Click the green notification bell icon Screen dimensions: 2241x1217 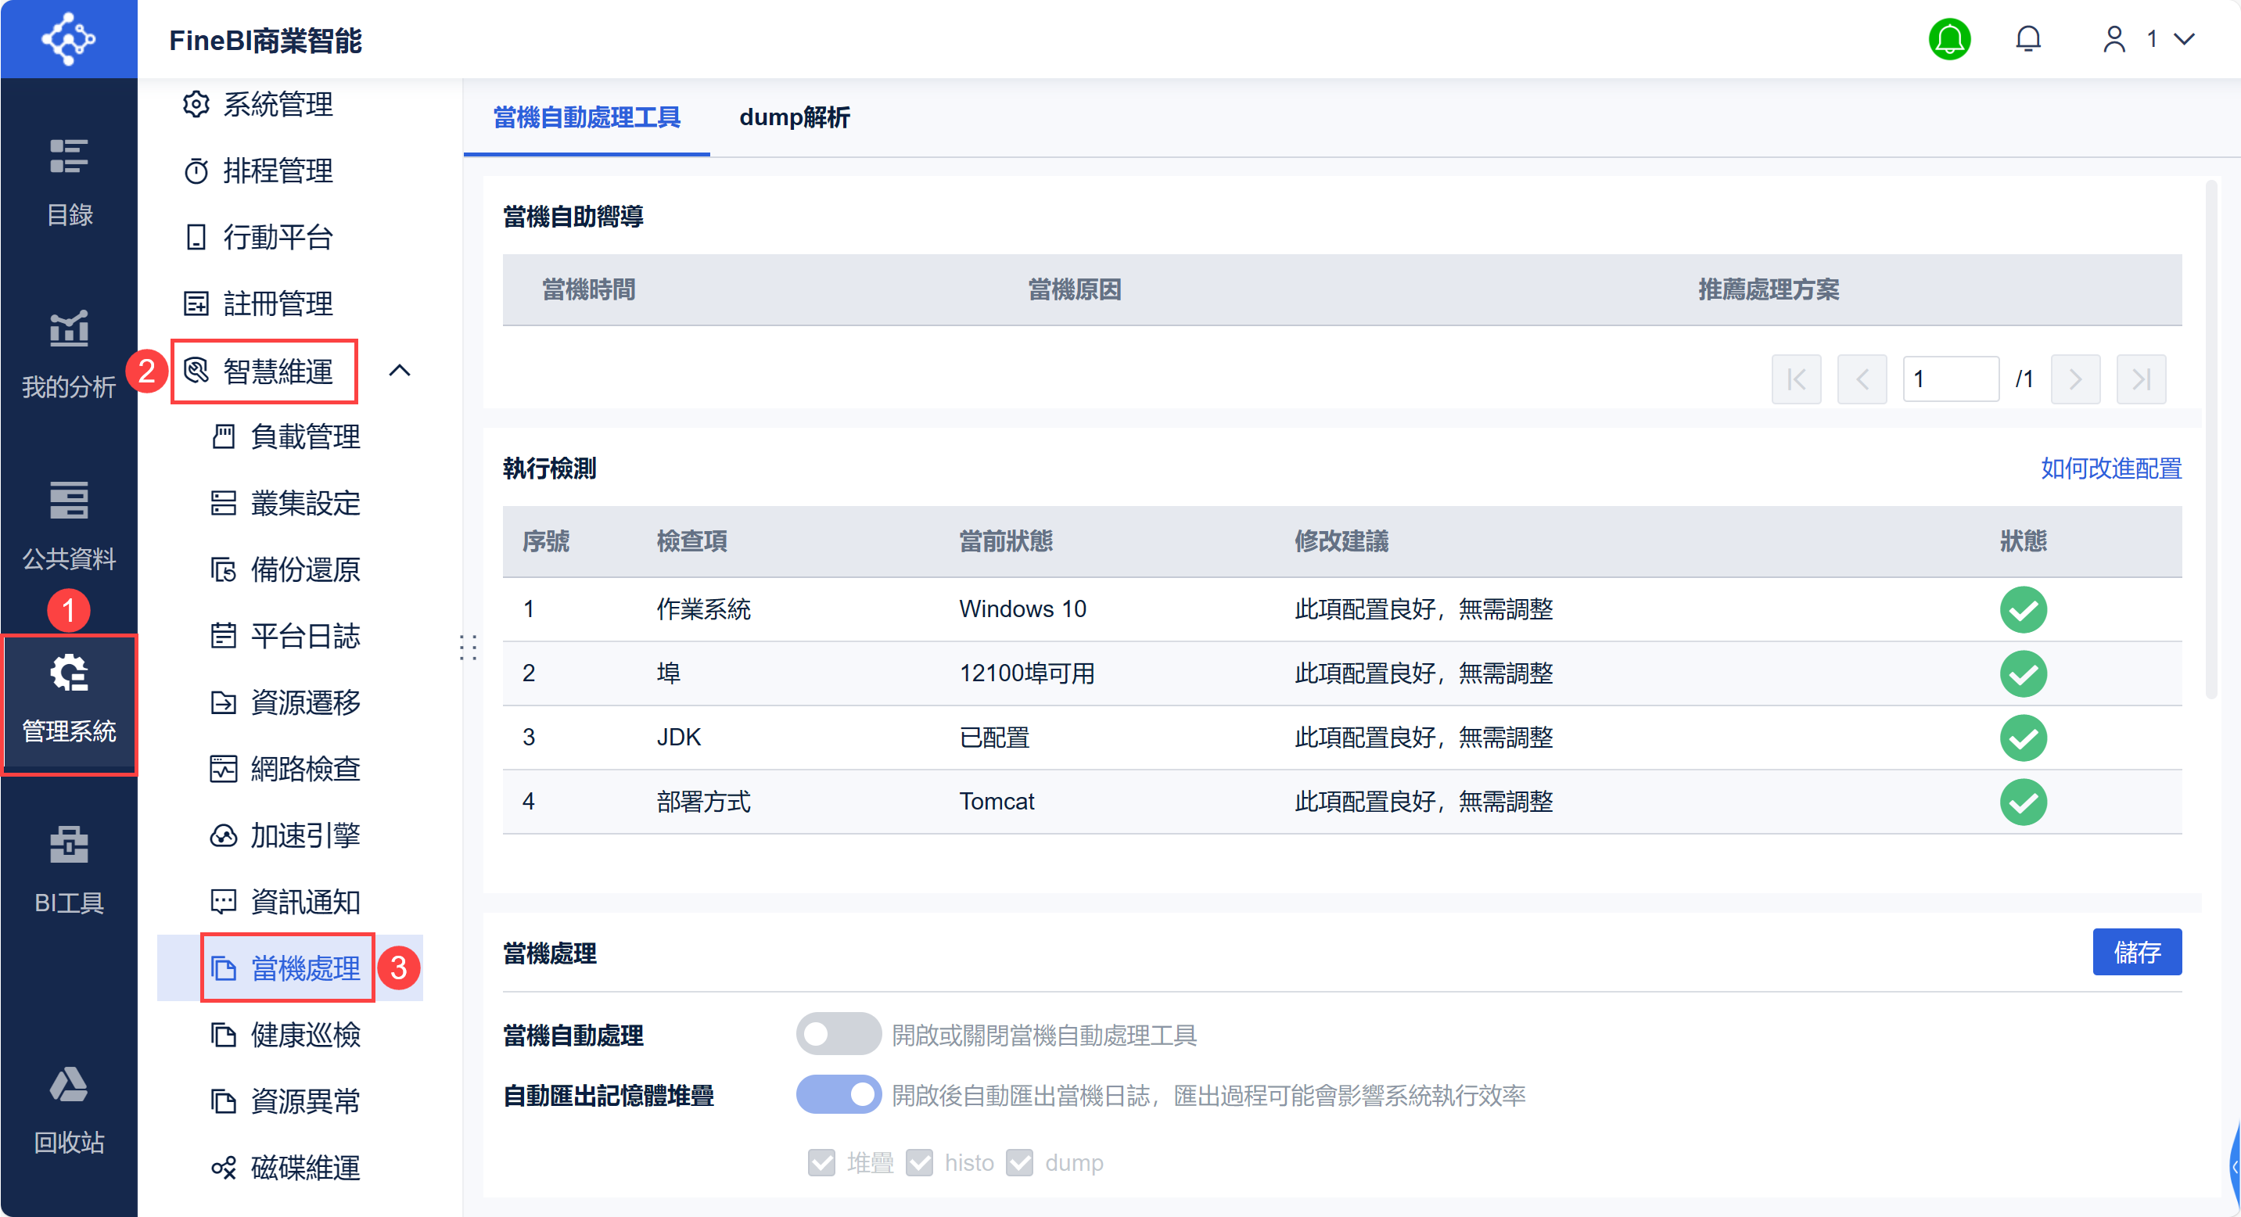pyautogui.click(x=1948, y=39)
